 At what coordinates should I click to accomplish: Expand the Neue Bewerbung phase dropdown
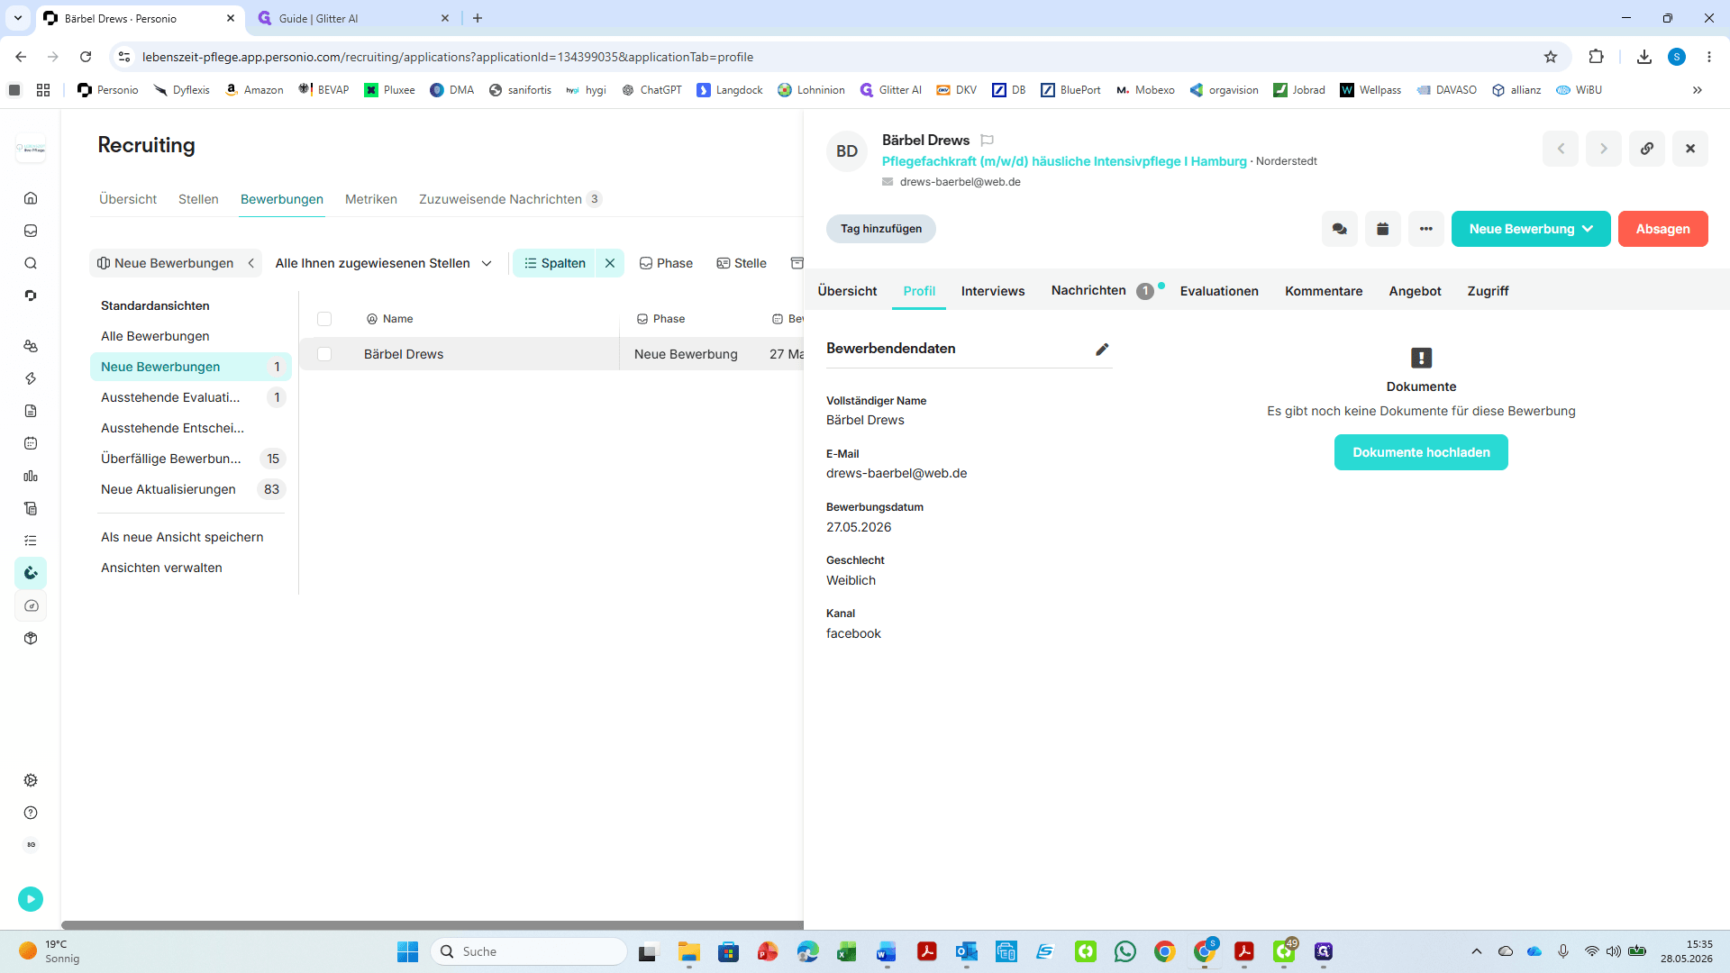(x=1531, y=229)
